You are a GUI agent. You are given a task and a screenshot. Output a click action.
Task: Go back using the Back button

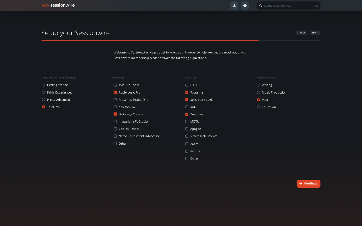click(x=301, y=33)
